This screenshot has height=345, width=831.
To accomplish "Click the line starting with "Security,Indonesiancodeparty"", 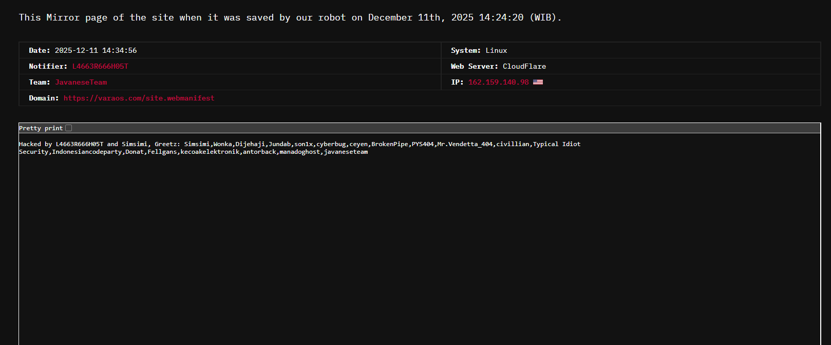I will (x=193, y=152).
